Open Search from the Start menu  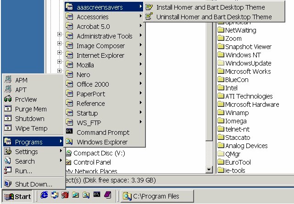tap(33, 161)
